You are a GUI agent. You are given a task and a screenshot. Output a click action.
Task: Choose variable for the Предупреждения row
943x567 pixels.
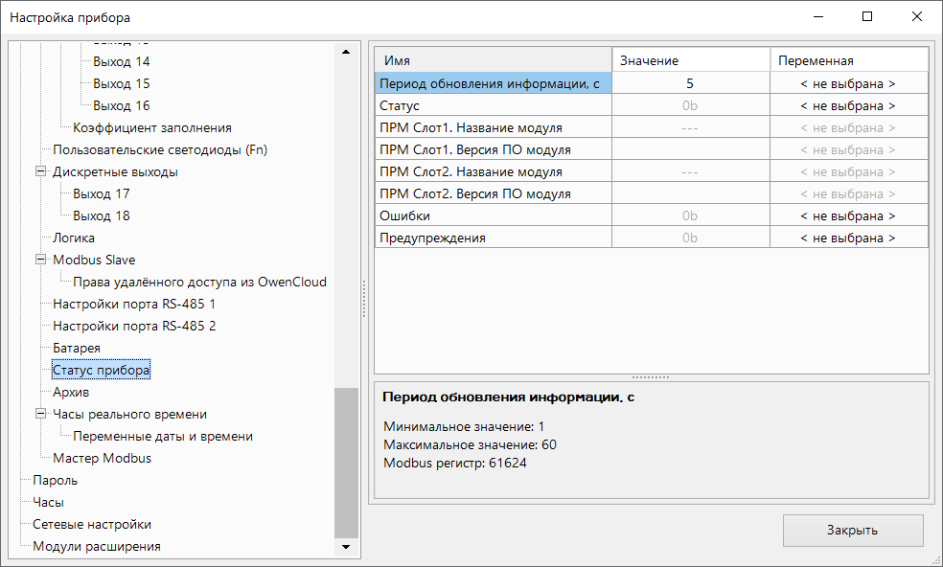[848, 238]
